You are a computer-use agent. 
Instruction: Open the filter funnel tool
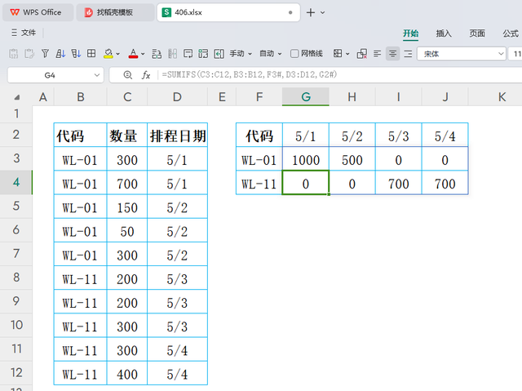pos(45,54)
